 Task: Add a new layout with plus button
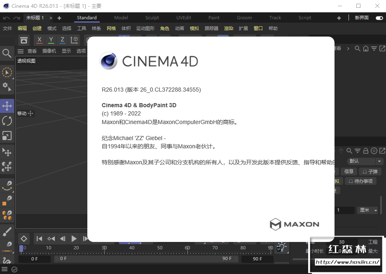[x=339, y=18]
